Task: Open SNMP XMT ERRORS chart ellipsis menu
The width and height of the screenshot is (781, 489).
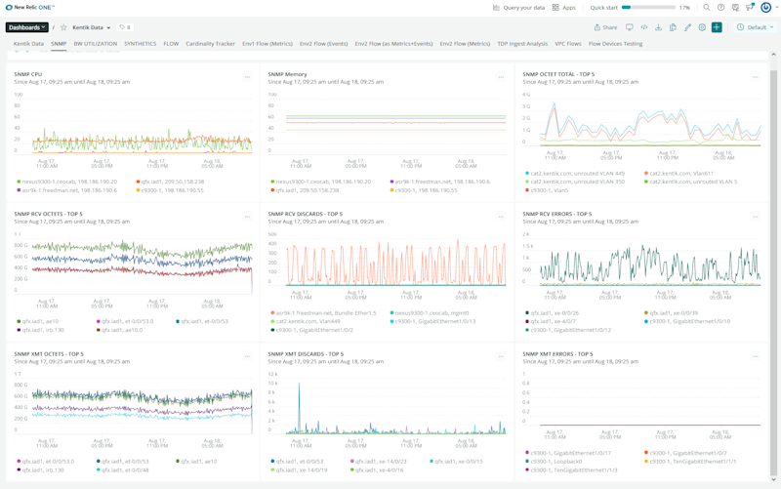Action: [x=755, y=356]
